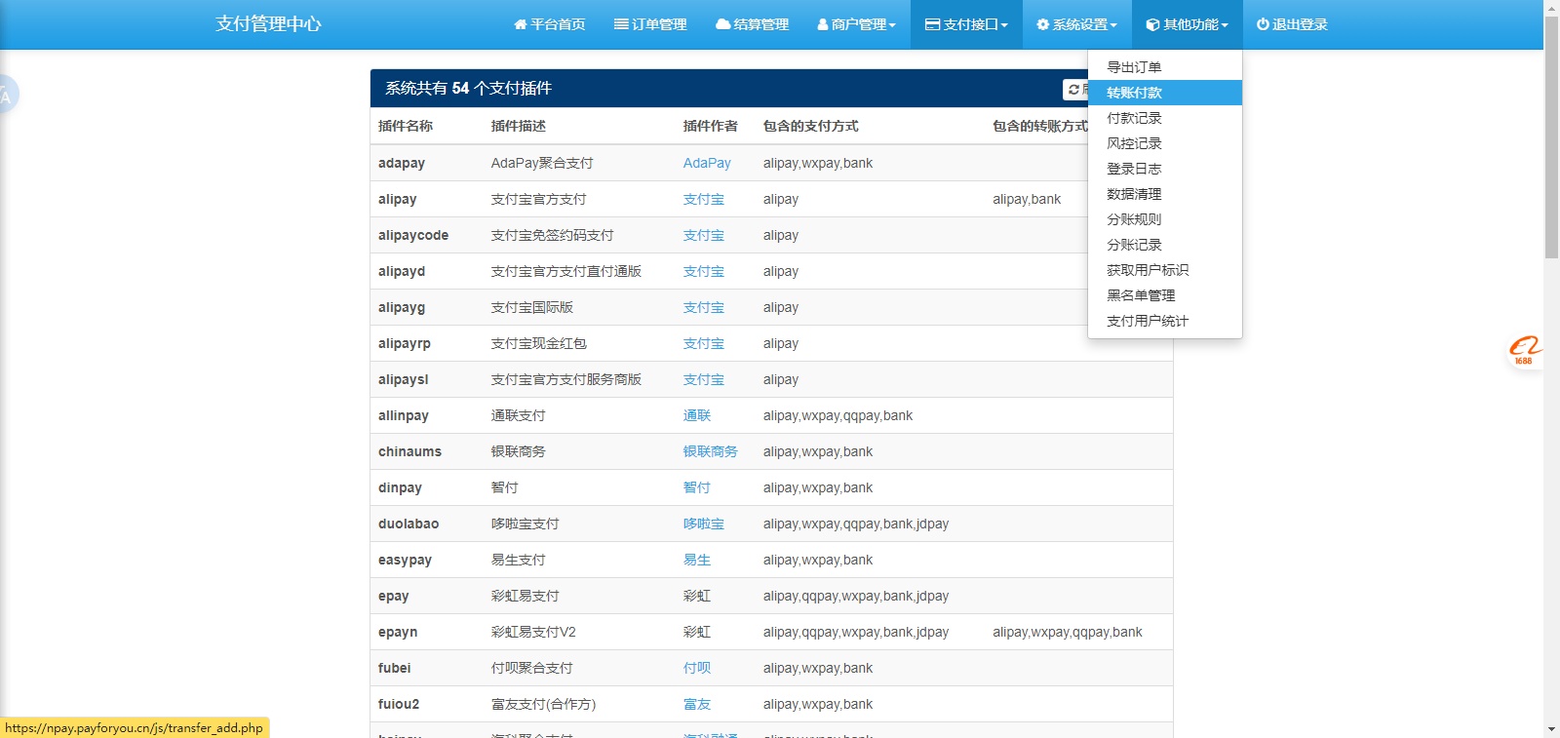Viewport: 1560px width, 738px height.
Task: Open 银联商务 author link
Action: pos(711,451)
